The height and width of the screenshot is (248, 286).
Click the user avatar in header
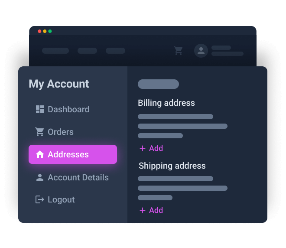coord(201,51)
